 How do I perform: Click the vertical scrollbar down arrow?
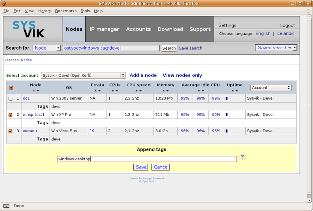(x=309, y=200)
